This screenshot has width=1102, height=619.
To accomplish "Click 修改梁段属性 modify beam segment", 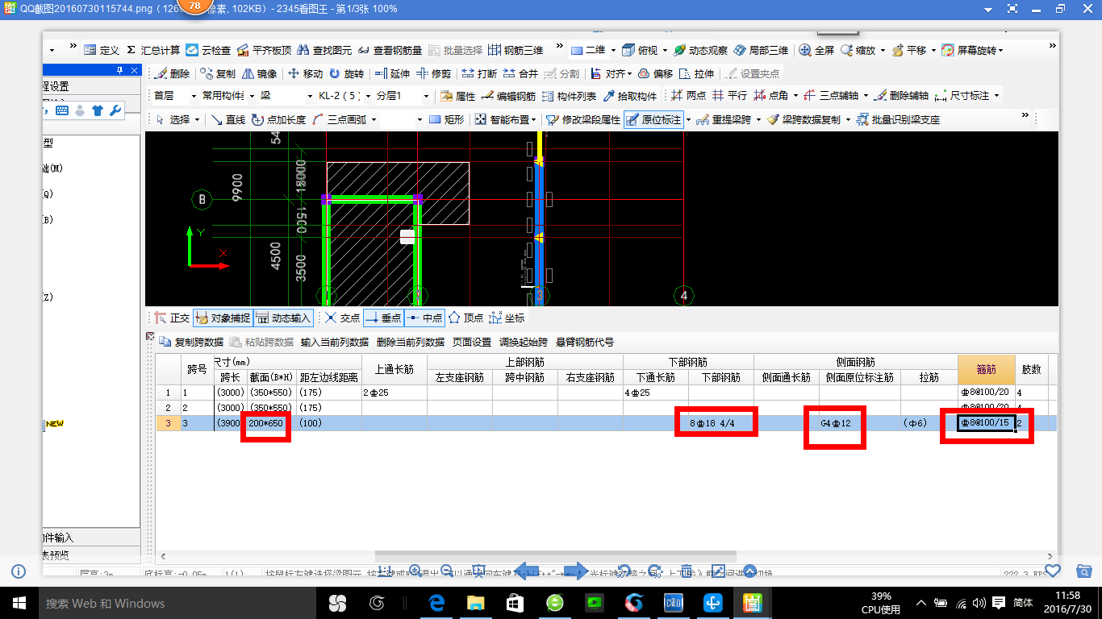I will point(583,119).
